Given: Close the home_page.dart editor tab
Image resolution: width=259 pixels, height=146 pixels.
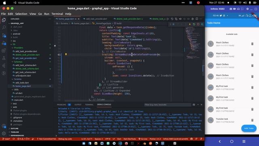Looking at the screenshot, I should tap(79, 19).
